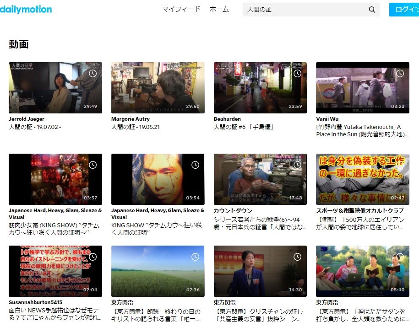419x327 pixels.
Task: Click the Dailymotion logo
Action: click(x=26, y=9)
